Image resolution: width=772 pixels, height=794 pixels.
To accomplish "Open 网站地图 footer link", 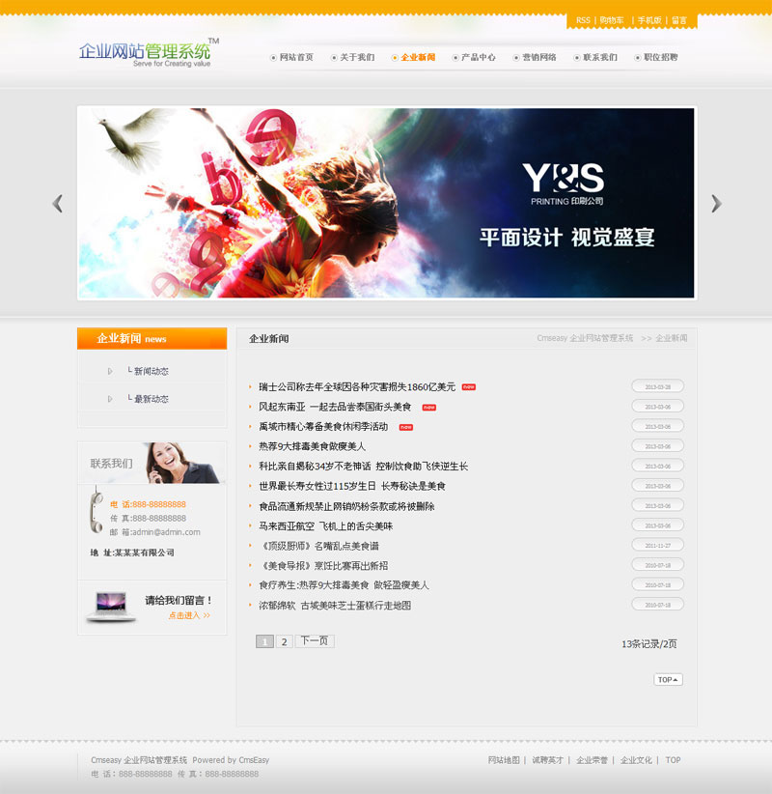I will click(504, 760).
